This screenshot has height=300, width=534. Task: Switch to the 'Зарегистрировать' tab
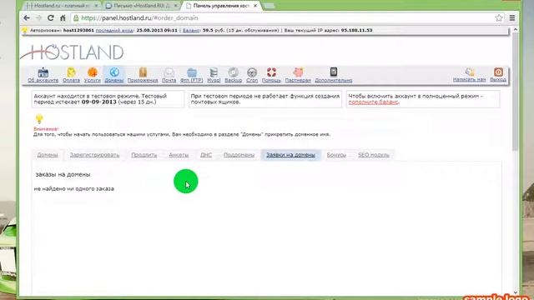[94, 155]
